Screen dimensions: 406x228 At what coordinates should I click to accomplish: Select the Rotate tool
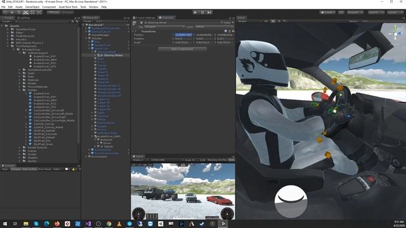(18, 12)
